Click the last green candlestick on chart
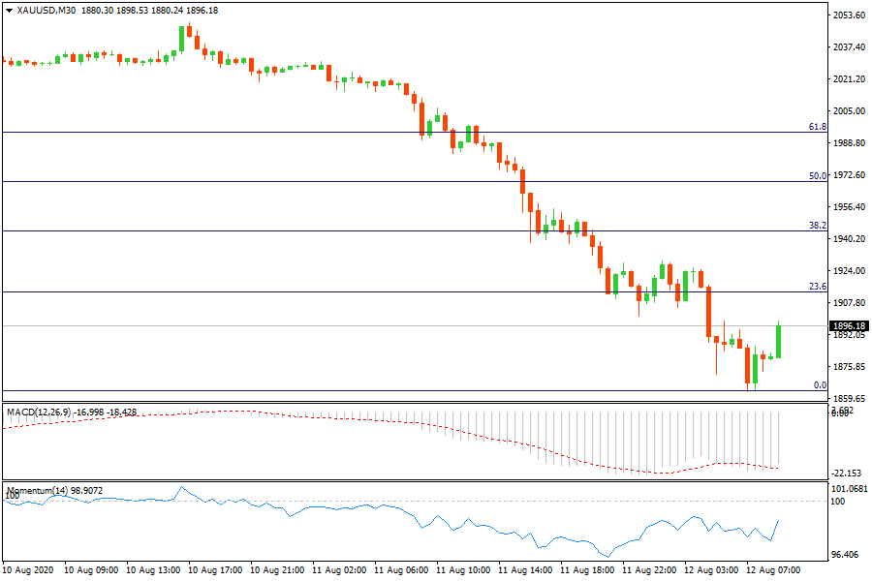Viewport: 872px width, 581px height. click(778, 341)
